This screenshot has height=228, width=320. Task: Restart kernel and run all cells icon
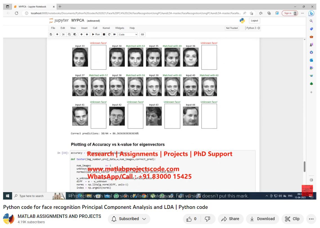pos(115,35)
